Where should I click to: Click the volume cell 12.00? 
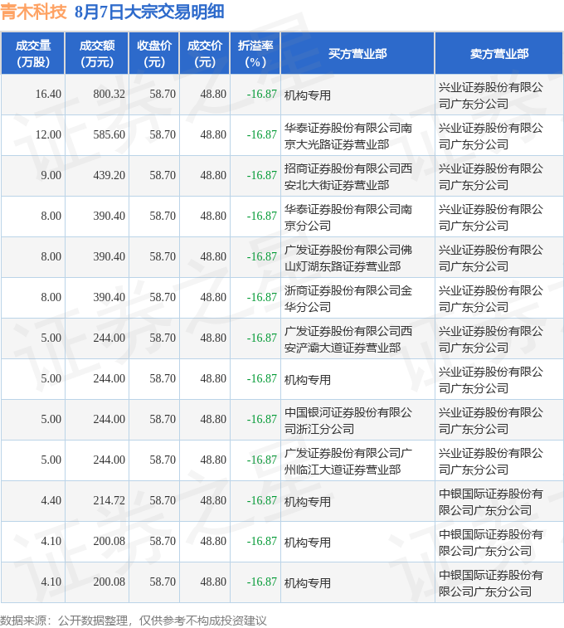pyautogui.click(x=48, y=134)
